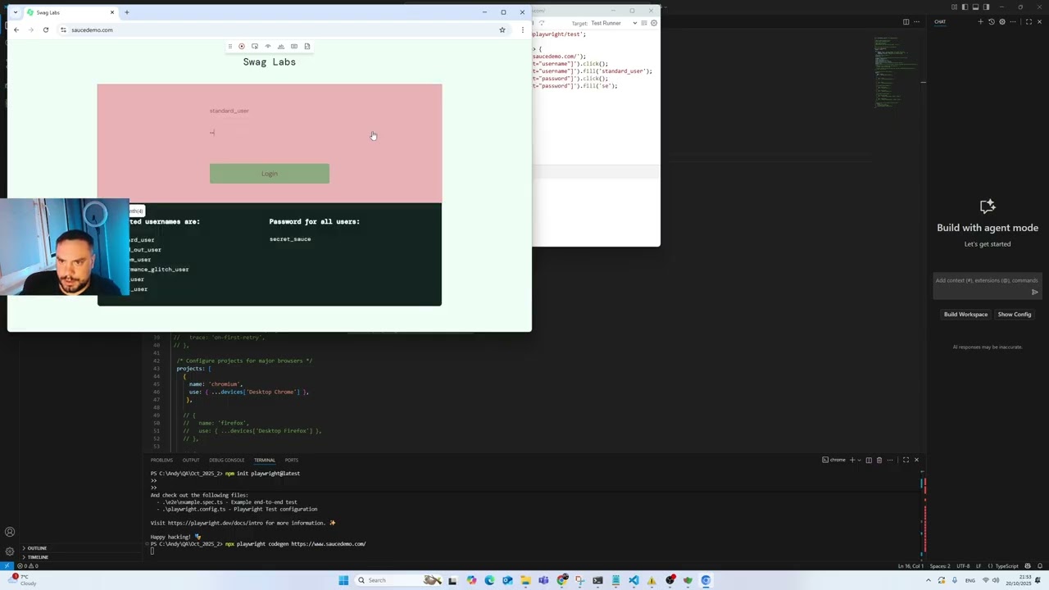Toggle VS Code primary side bar

tap(965, 7)
